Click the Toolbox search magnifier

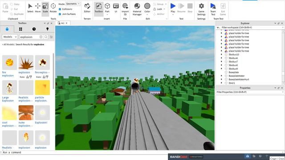46,37
